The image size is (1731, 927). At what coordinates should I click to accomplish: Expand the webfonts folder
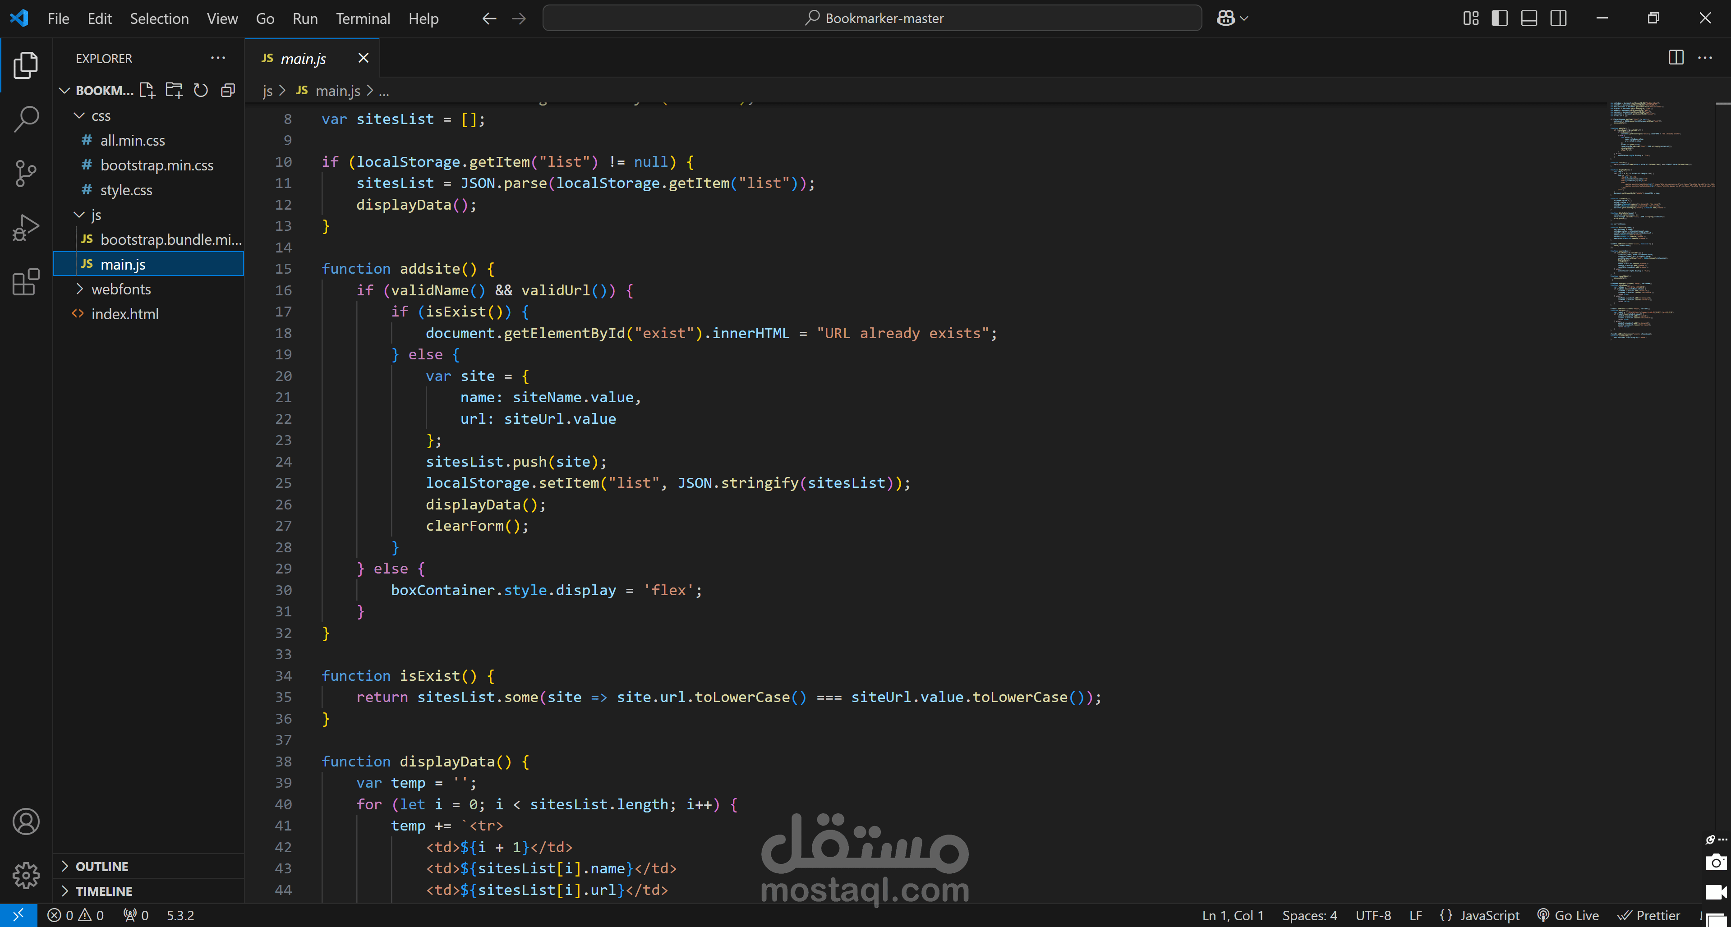[x=121, y=289]
